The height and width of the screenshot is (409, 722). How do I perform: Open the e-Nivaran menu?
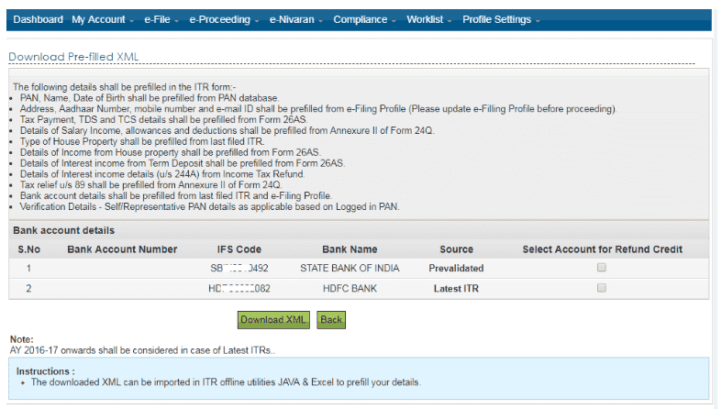click(296, 19)
